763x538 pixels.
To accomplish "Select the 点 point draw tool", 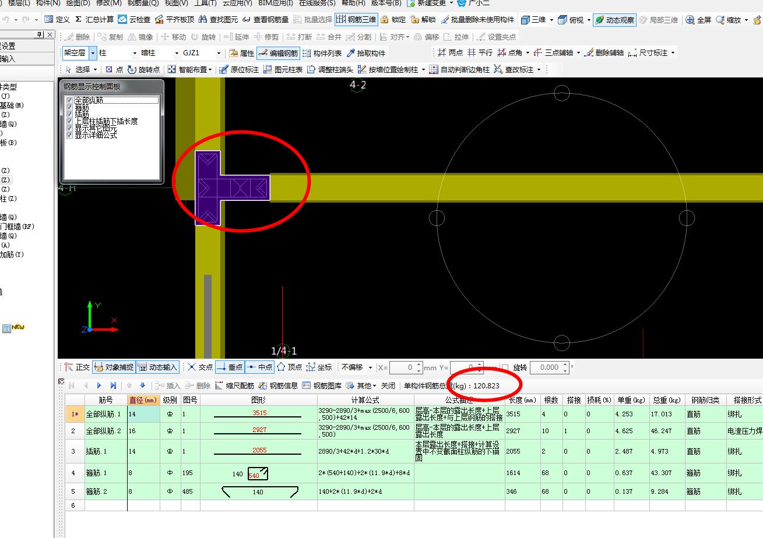I will tap(114, 69).
